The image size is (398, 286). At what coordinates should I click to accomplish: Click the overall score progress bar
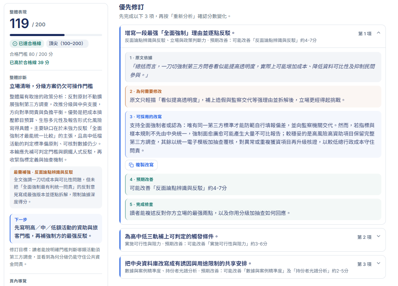[x=56, y=35]
